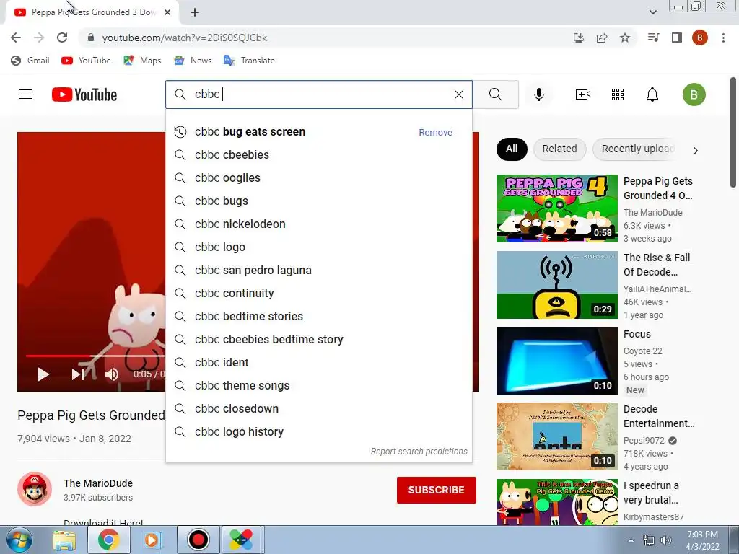Viewport: 739px width, 554px height.
Task: Click the share page icon in address bar
Action: click(x=602, y=38)
